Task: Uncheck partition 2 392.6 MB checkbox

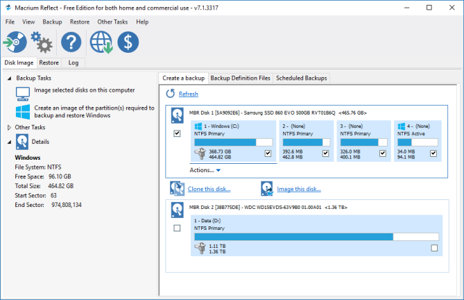Action: 325,153
